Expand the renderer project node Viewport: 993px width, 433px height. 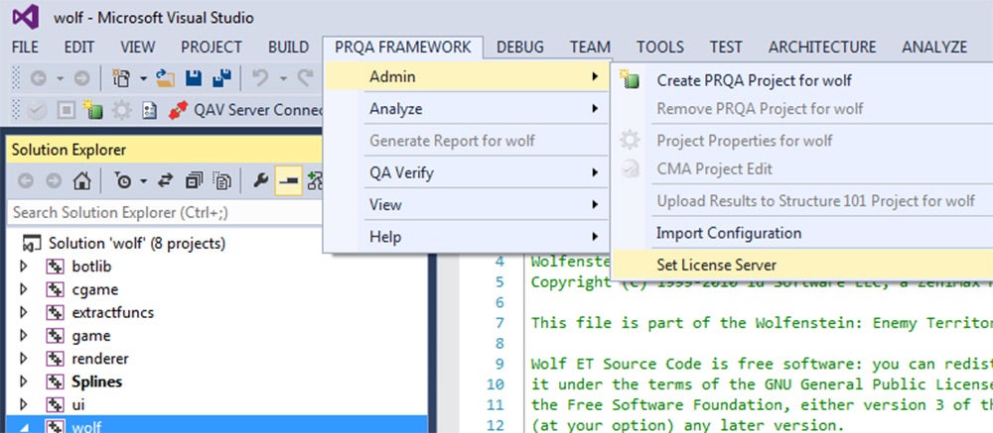(x=24, y=359)
